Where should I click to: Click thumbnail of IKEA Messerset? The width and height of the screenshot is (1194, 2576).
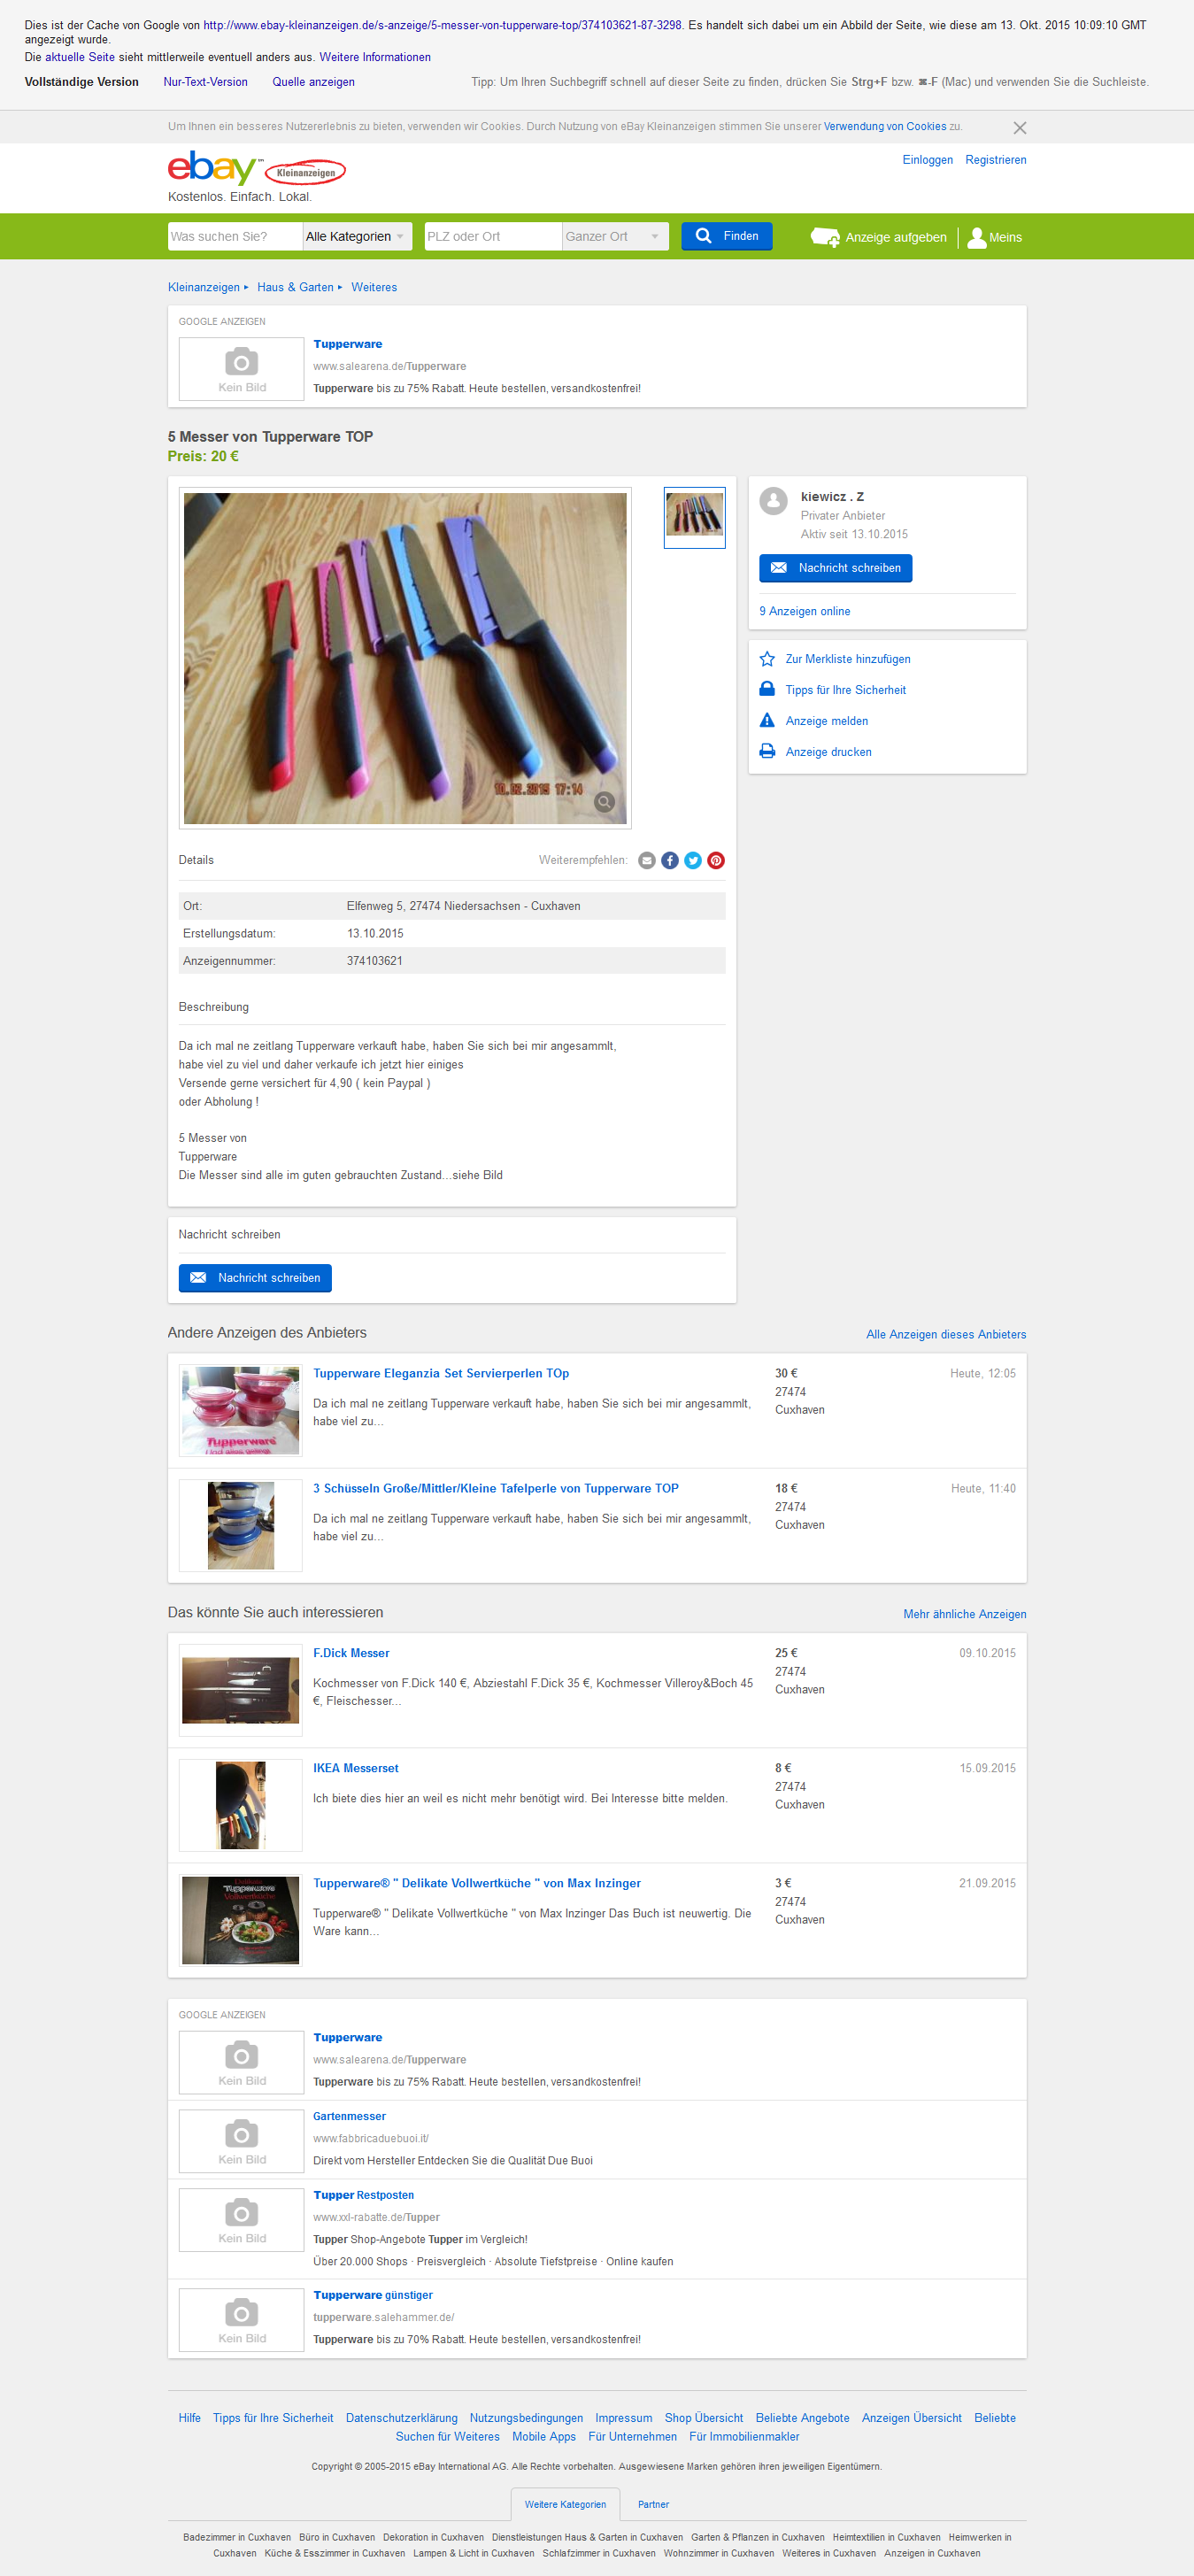coord(240,1805)
